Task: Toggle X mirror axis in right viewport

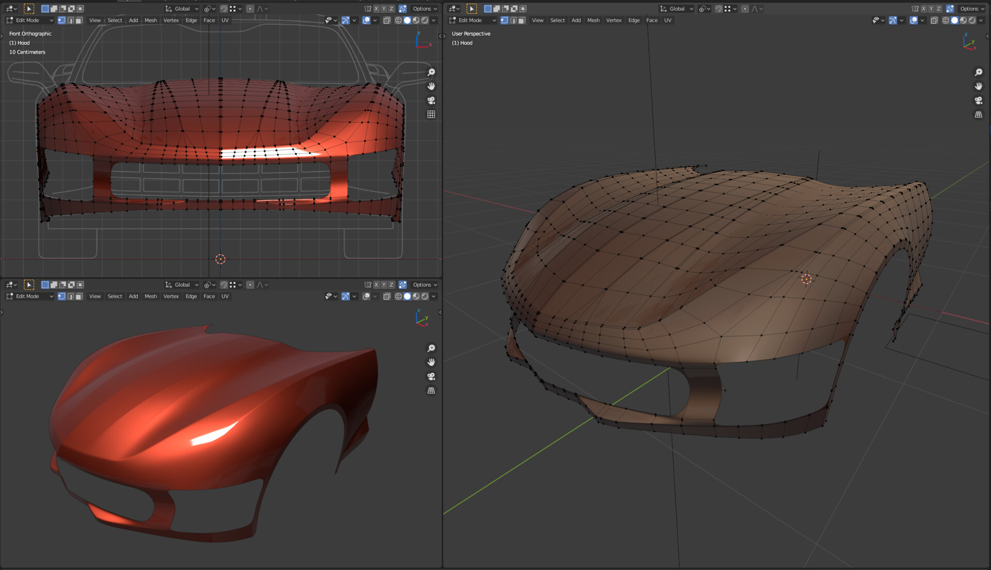Action: [x=923, y=9]
